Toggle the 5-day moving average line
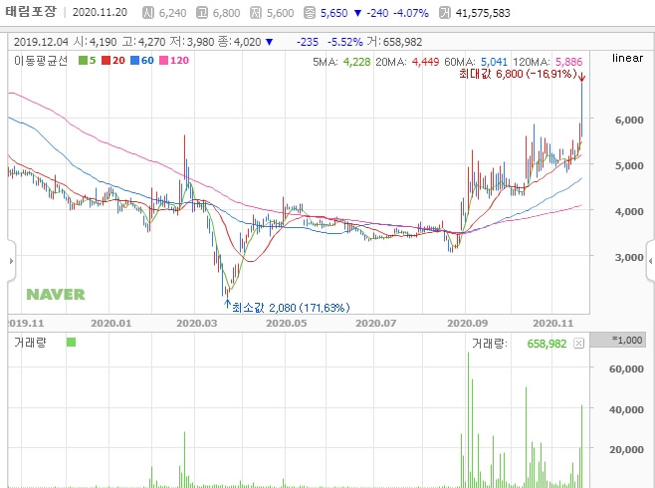The width and height of the screenshot is (655, 488). 88,61
